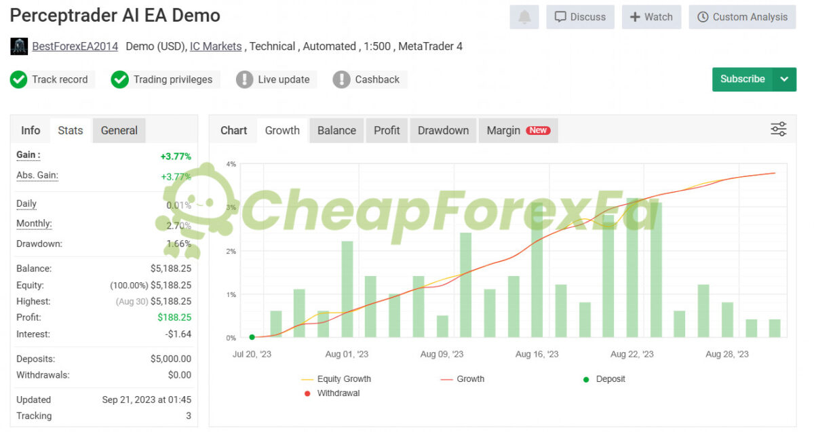Click the Drawdown stat label
Viewport: 814px width, 432px height.
[39, 243]
